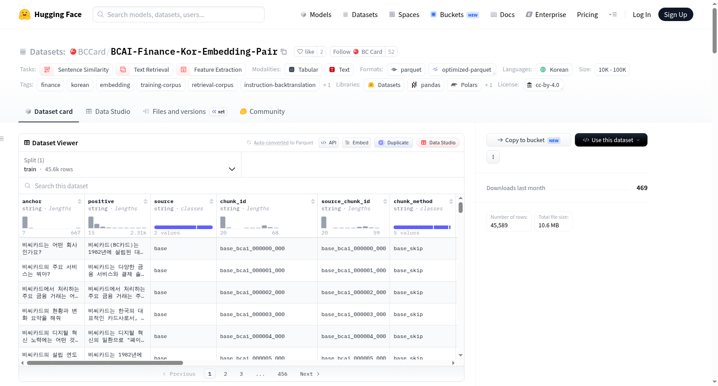
Task: Open Files and versions tab
Action: [x=184, y=112]
